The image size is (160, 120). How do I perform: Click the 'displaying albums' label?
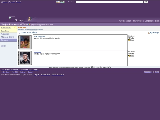click(x=24, y=30)
